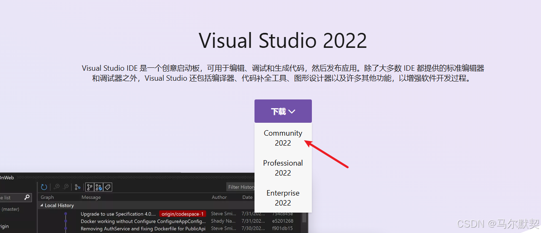Viewport: 541px width, 233px height.
Task: Choose Community 2022 from the download menu
Action: (x=283, y=138)
